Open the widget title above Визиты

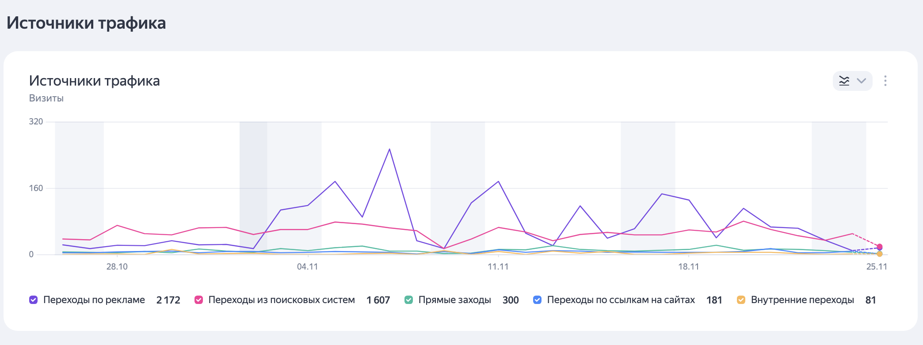94,81
